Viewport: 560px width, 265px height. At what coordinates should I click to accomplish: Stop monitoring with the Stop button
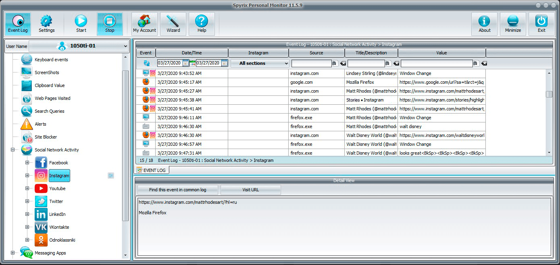(110, 24)
